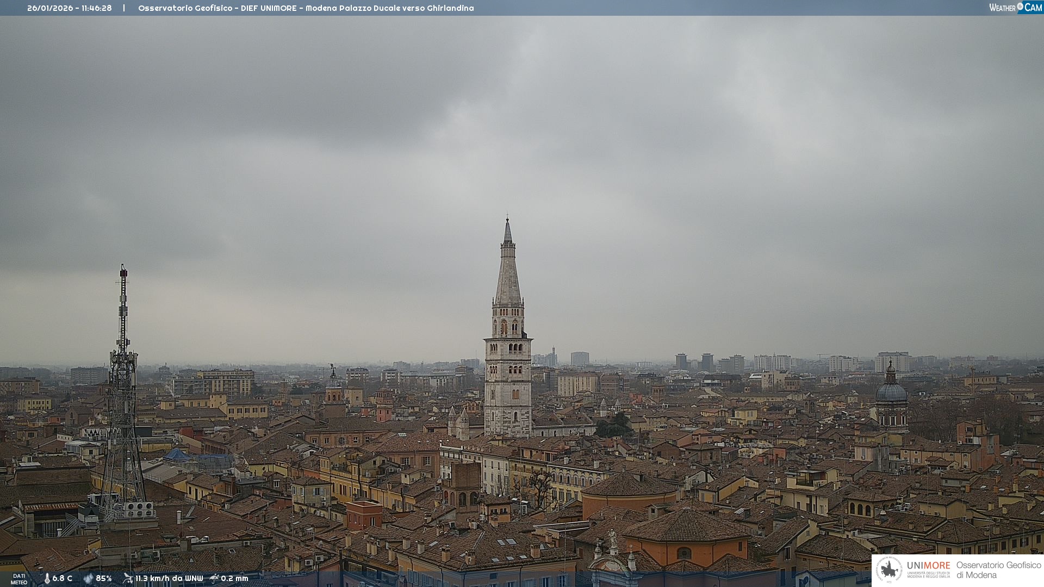This screenshot has width=1044, height=587.
Task: Click the UNIMORE logo text
Action: click(x=928, y=566)
